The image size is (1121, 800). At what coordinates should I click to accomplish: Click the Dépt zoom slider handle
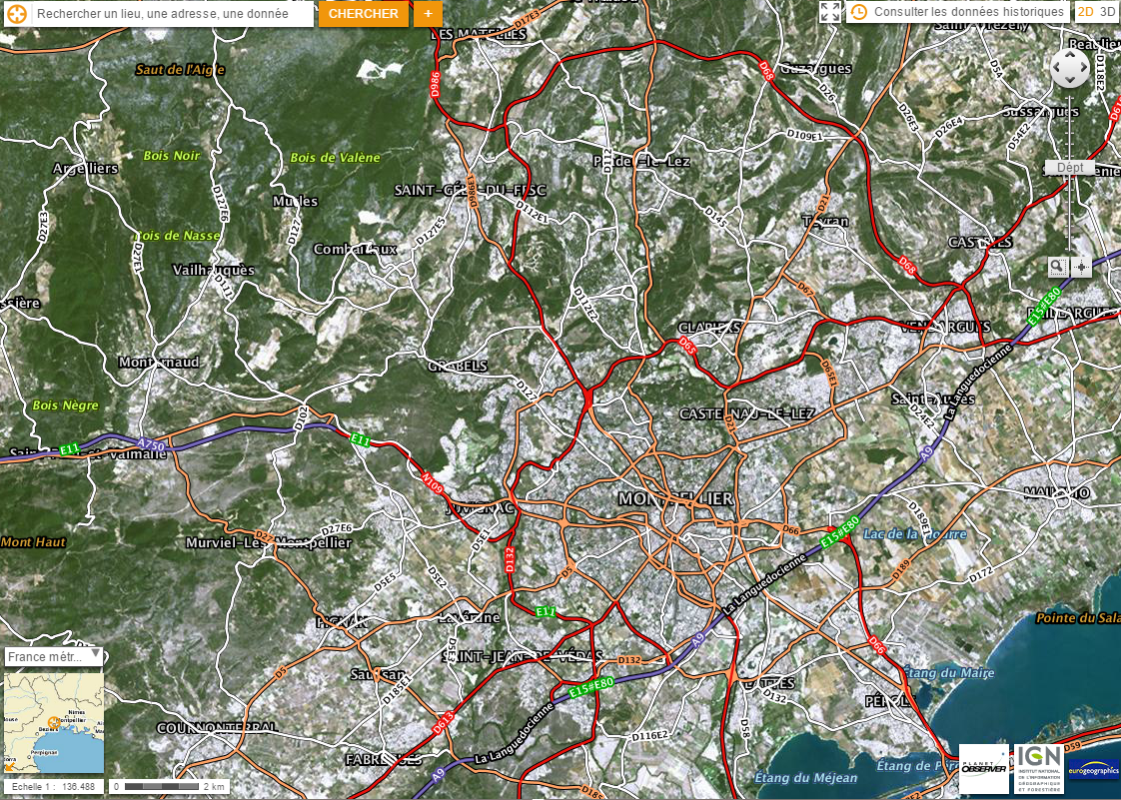[x=1069, y=168]
